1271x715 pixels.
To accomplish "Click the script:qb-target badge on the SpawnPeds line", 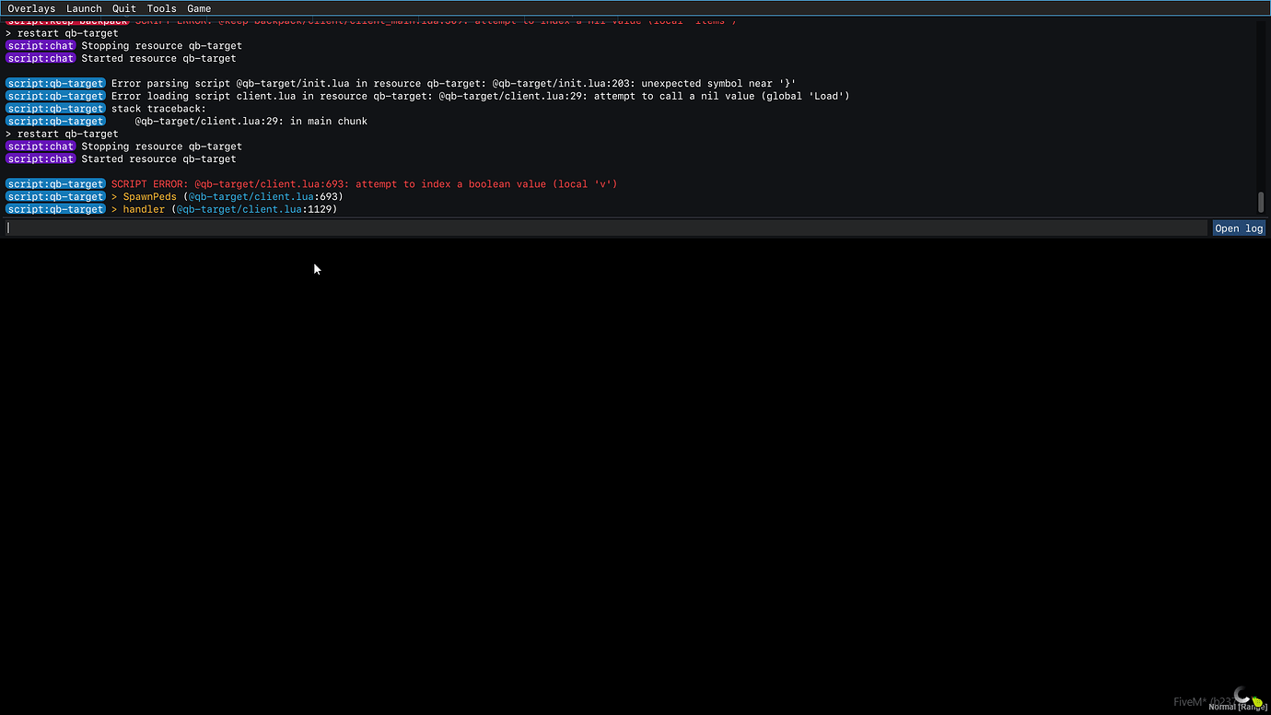I will (x=55, y=196).
